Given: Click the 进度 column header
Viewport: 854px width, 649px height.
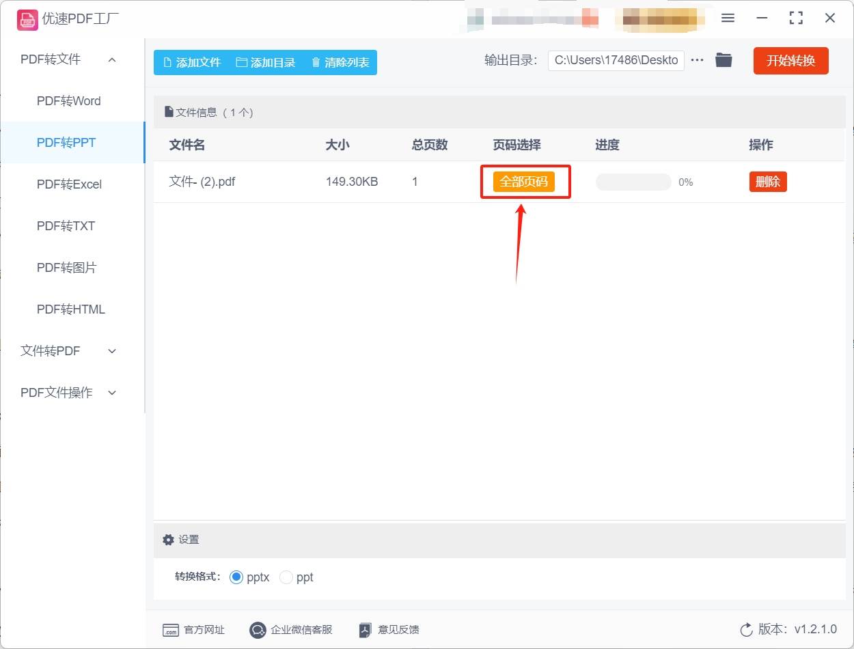Looking at the screenshot, I should pyautogui.click(x=607, y=145).
